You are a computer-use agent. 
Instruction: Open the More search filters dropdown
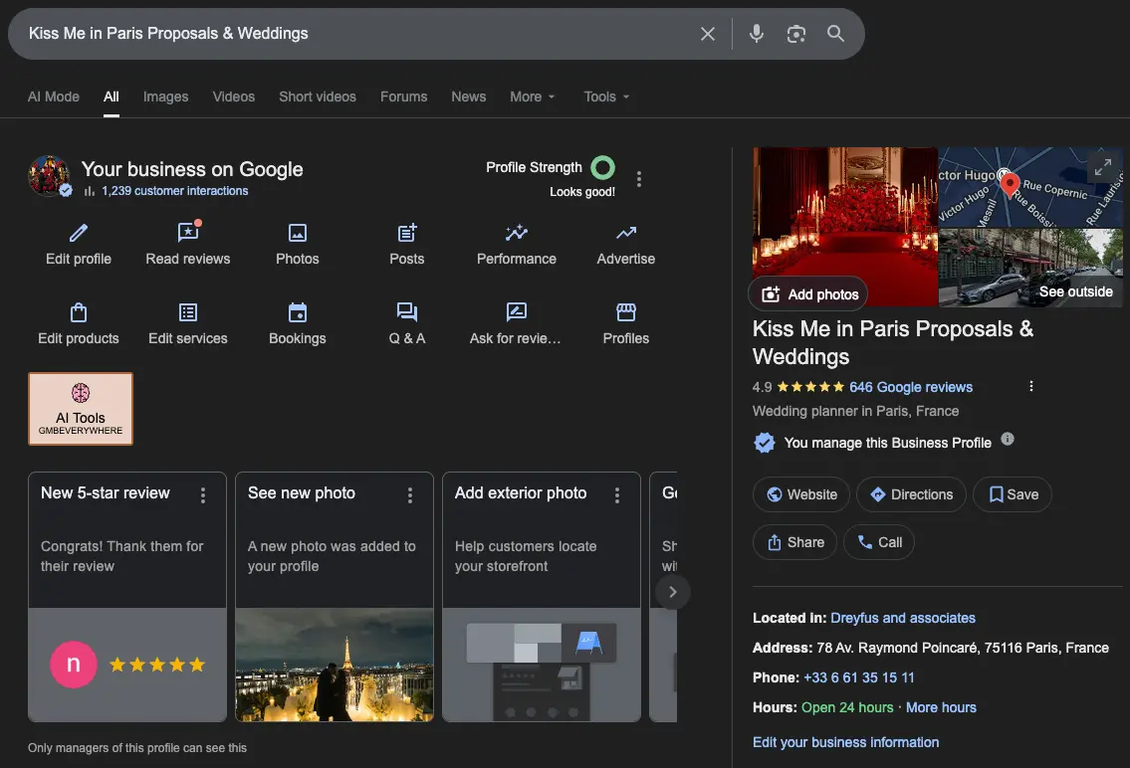click(532, 96)
